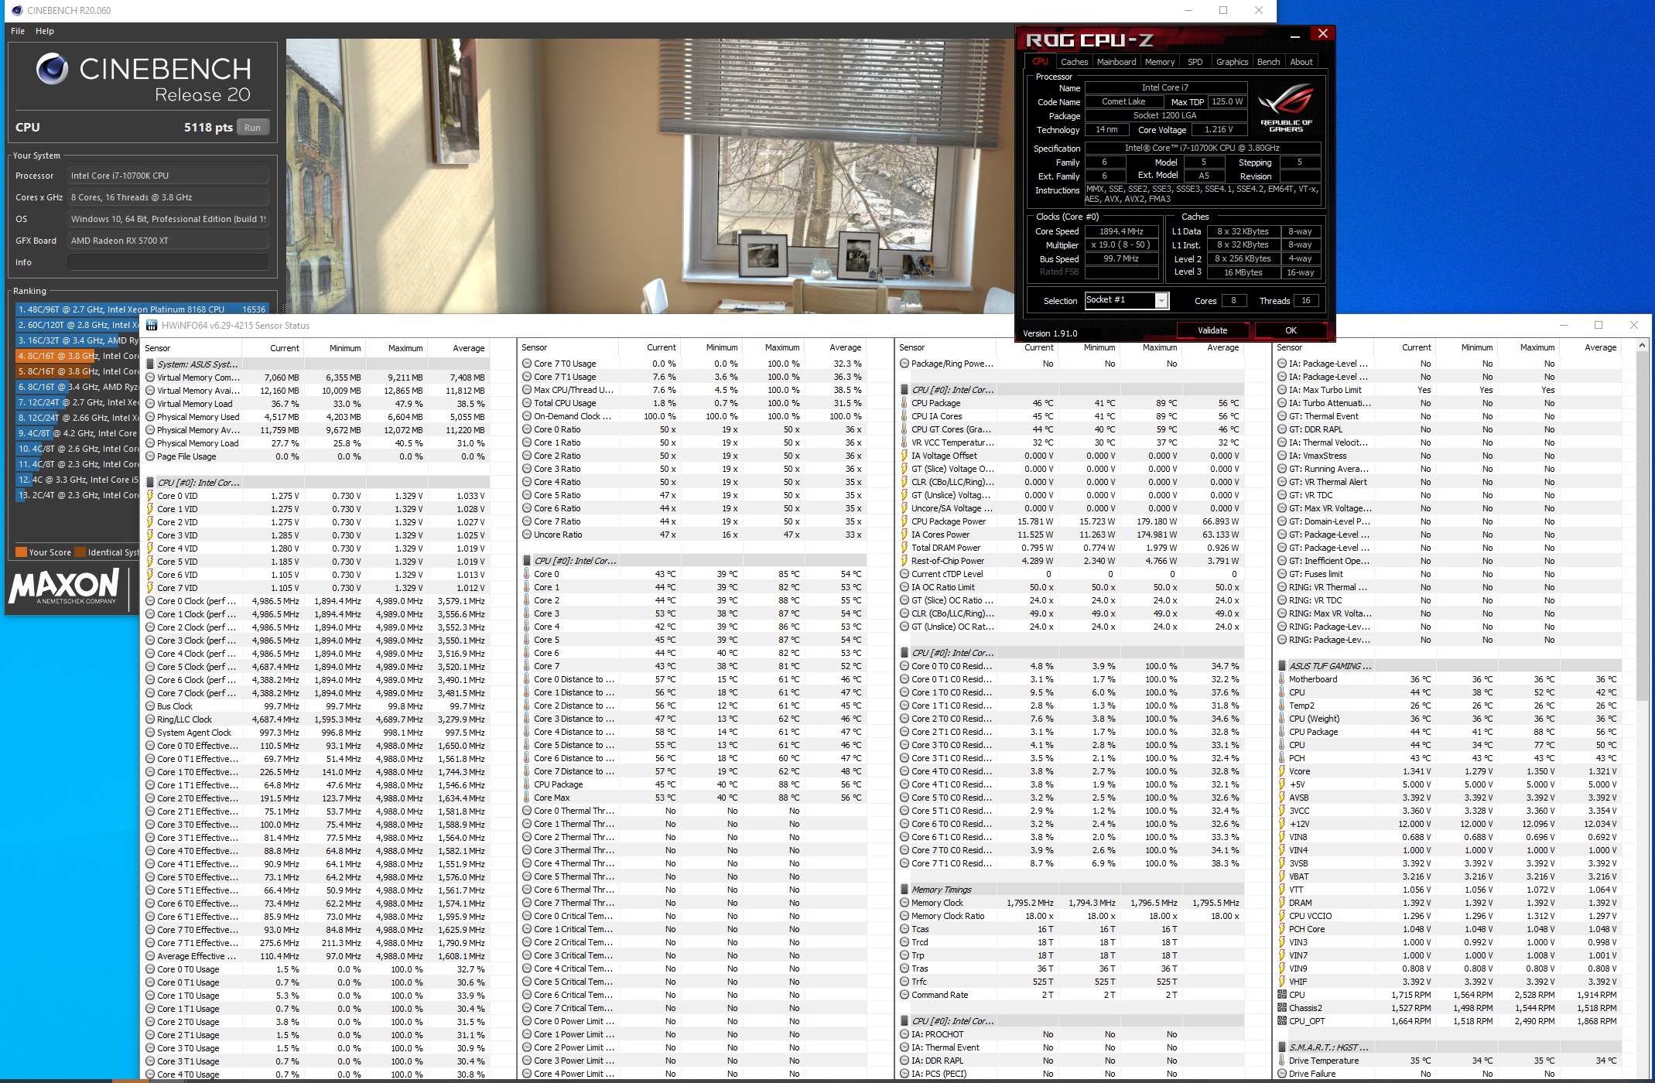Click lightning icon beside Vcore
The width and height of the screenshot is (1655, 1083).
click(1282, 771)
